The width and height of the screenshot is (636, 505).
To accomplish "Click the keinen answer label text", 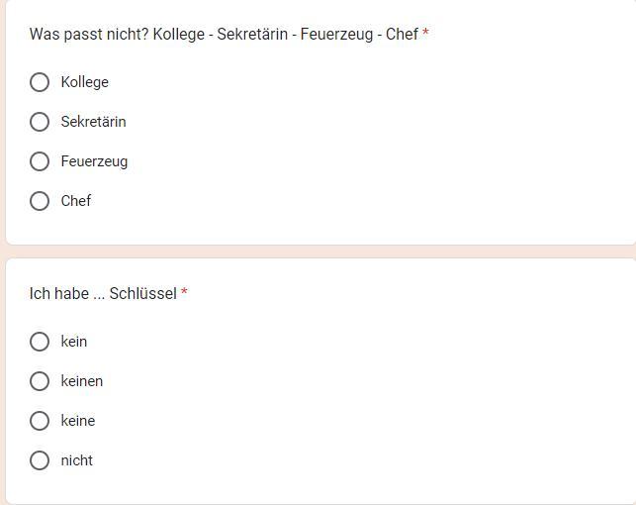I will [x=81, y=381].
